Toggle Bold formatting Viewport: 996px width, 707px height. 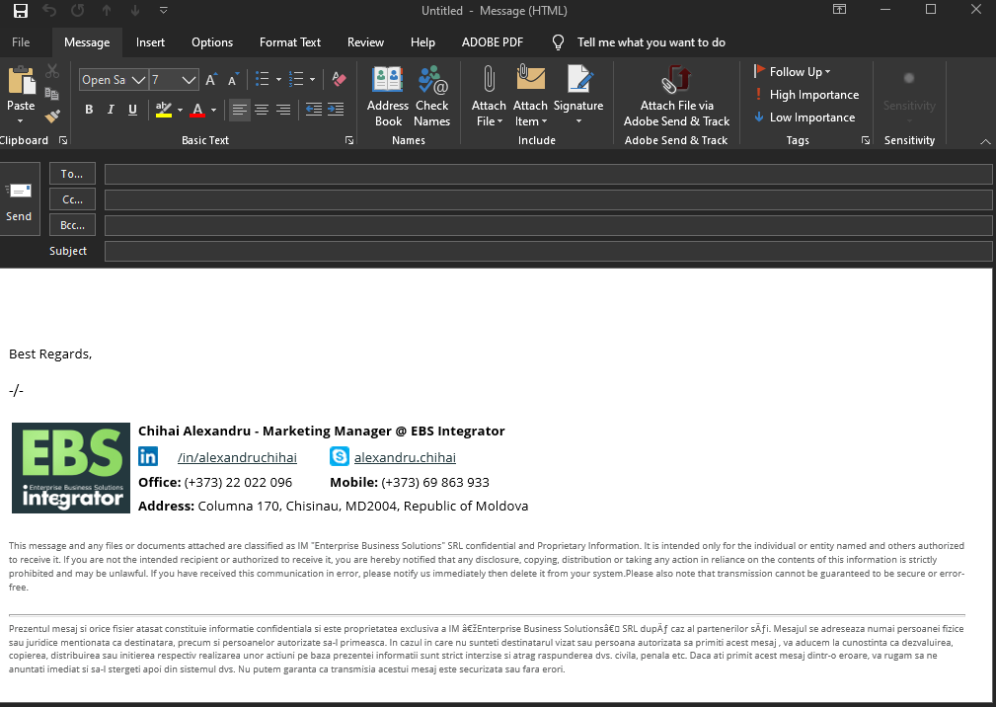[x=89, y=110]
